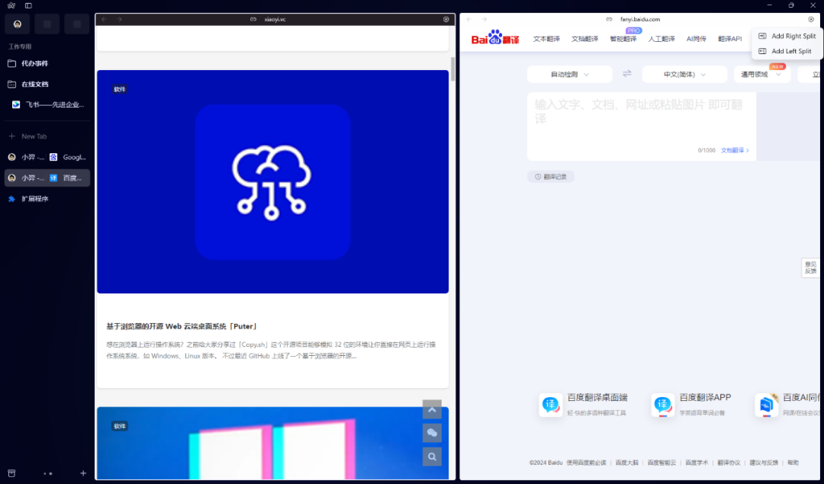Open the 文档翻译 nav tab
This screenshot has width=824, height=484.
(585, 39)
